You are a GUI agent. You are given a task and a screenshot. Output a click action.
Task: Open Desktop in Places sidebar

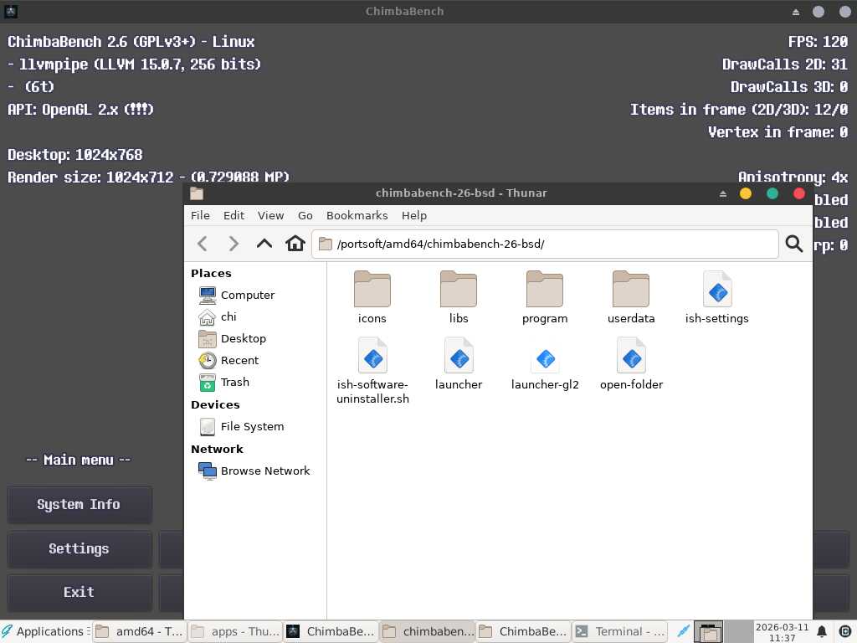coord(233,338)
